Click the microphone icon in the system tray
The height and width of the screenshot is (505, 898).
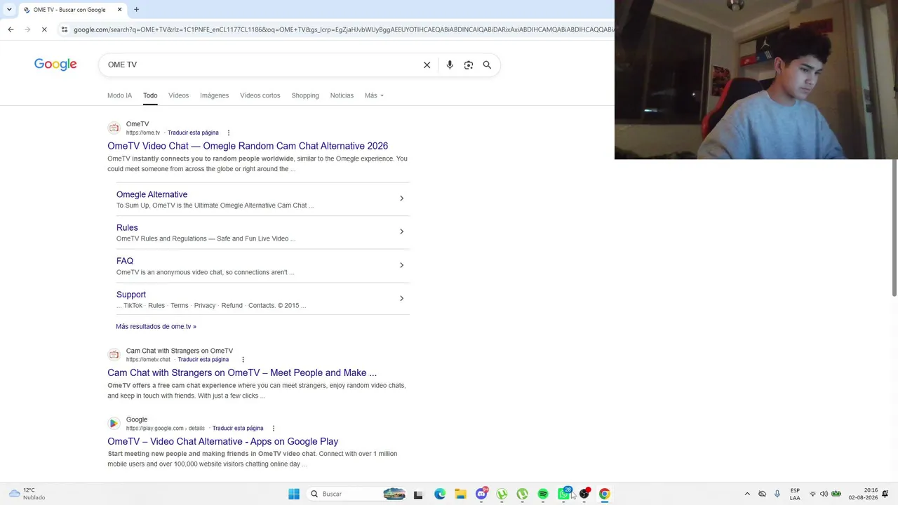click(x=777, y=494)
